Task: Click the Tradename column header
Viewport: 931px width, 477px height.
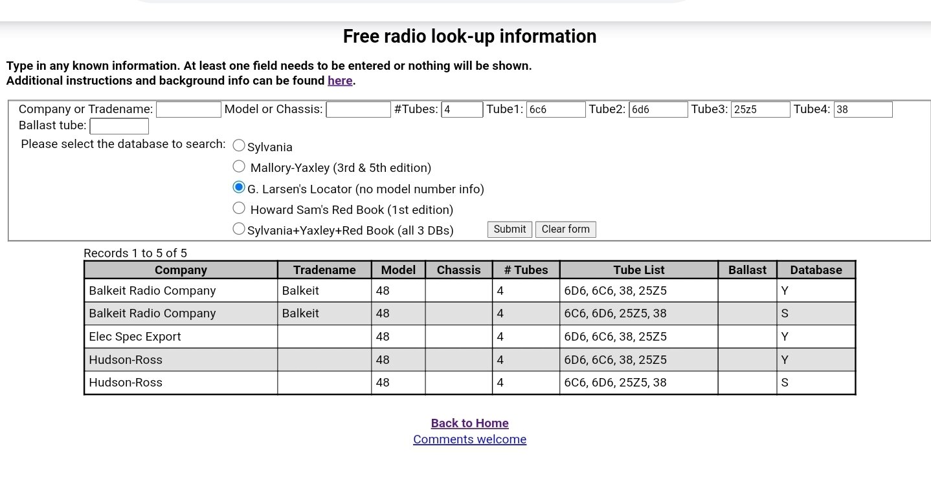Action: [324, 270]
